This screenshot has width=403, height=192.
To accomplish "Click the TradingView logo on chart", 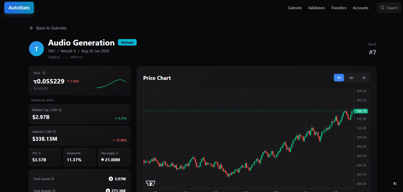I will coord(151,183).
